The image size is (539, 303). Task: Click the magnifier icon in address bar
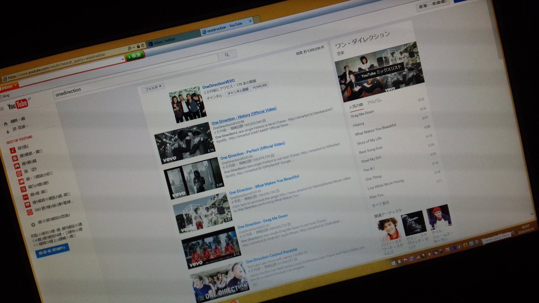(130, 47)
